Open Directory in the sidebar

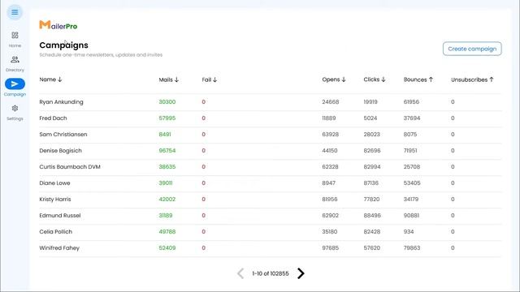click(15, 64)
